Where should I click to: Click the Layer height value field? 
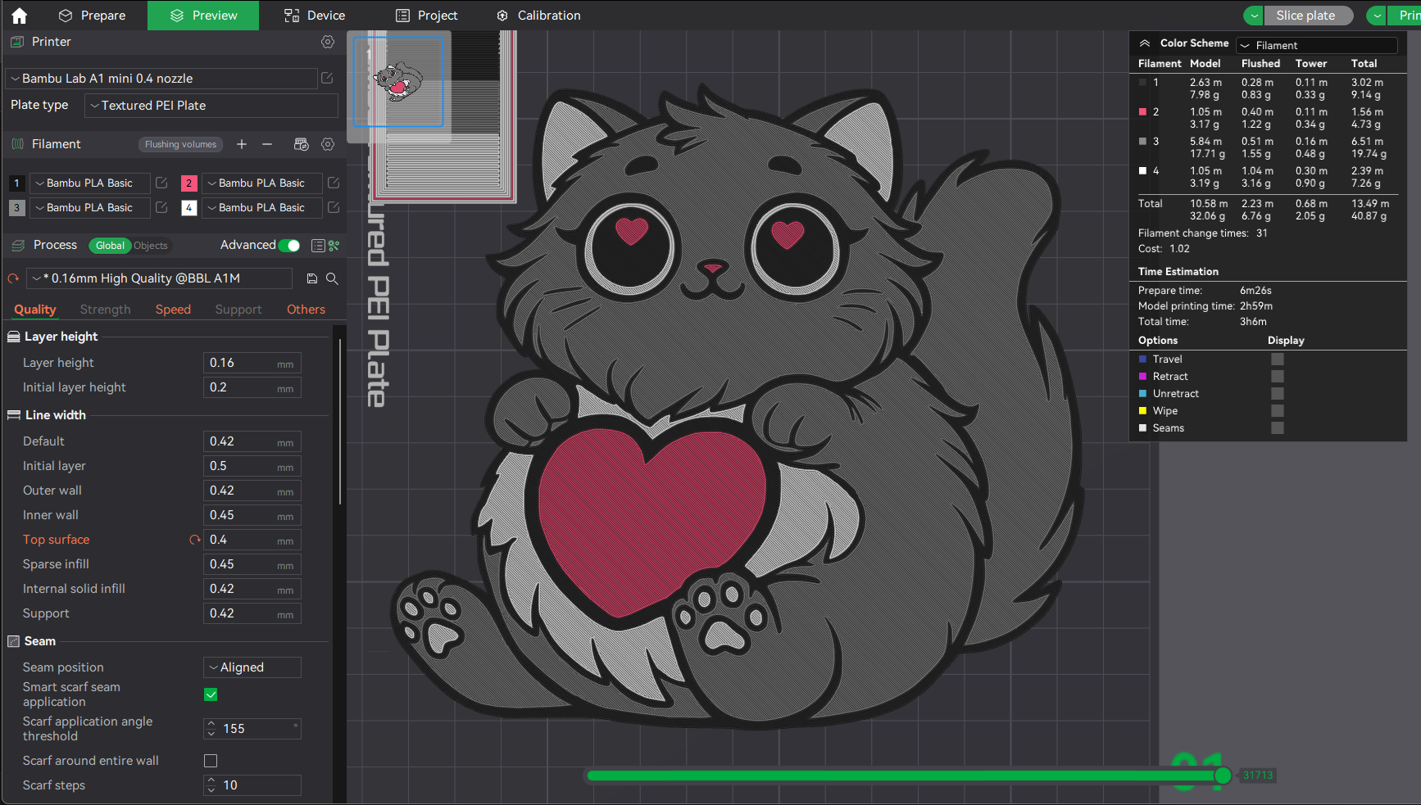252,363
